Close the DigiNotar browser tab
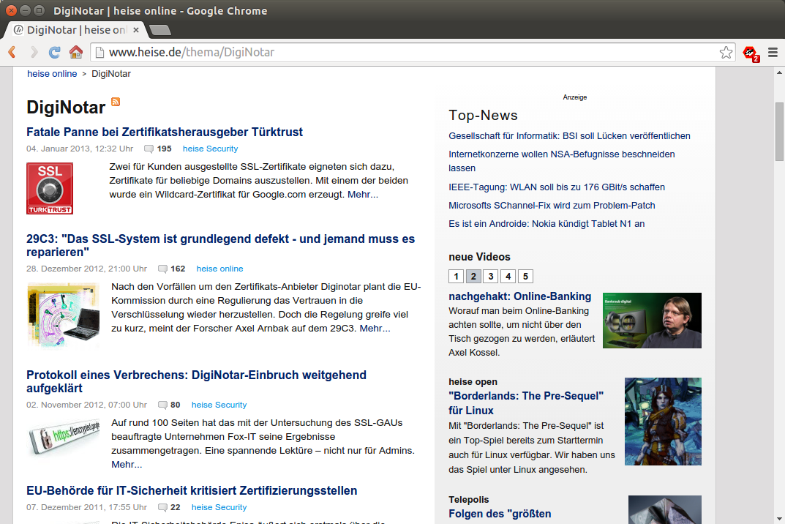The width and height of the screenshot is (785, 524). click(x=136, y=30)
